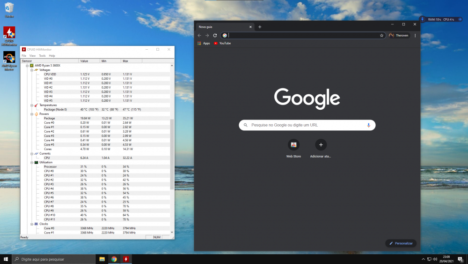Open the View menu in HWMonitor
The height and width of the screenshot is (264, 468).
[x=32, y=56]
